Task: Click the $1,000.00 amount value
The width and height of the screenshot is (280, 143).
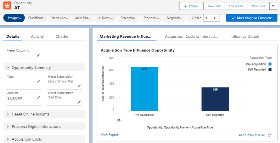Action: (x=15, y=98)
